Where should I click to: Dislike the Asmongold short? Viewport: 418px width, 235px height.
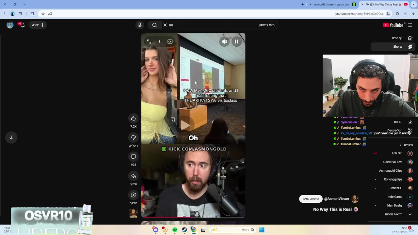point(133,137)
